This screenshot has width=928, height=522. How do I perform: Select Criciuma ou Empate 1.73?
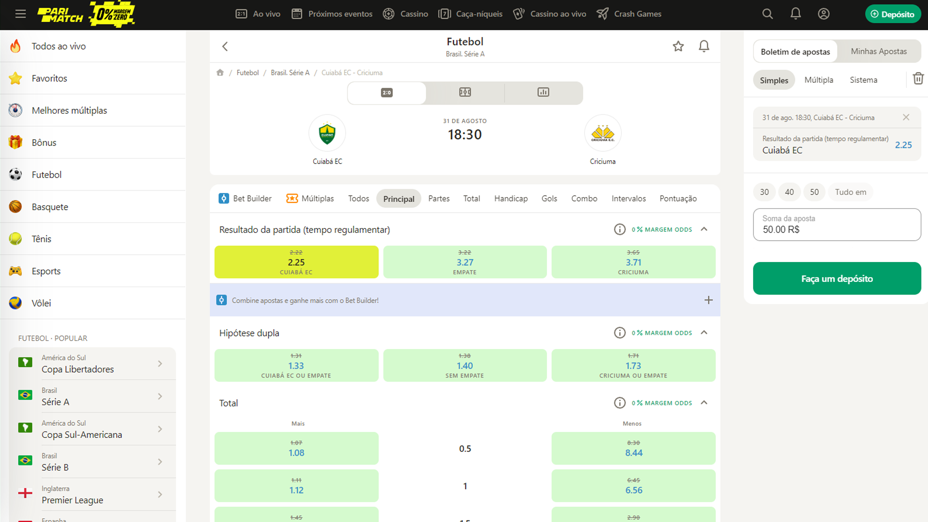633,365
